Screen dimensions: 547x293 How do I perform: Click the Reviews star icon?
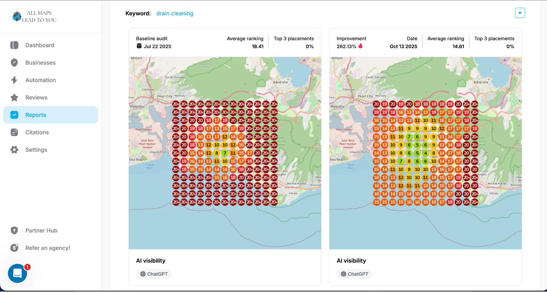14,97
